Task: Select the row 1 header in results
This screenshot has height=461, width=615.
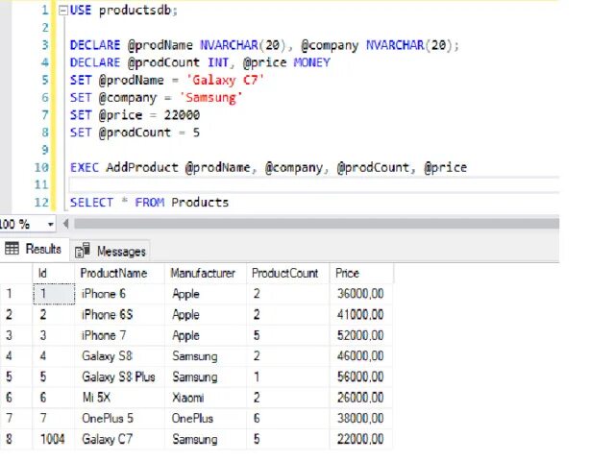Action: click(x=16, y=294)
